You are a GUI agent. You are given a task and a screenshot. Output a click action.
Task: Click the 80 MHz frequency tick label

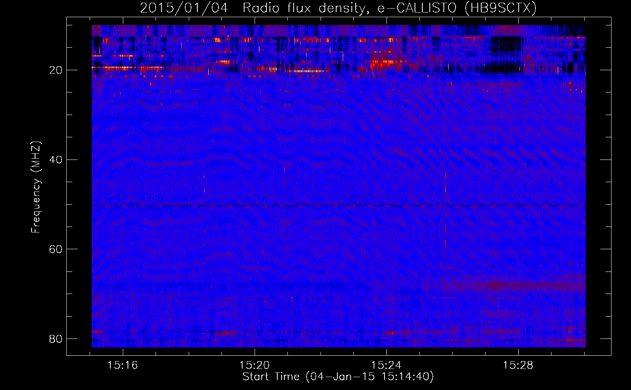coord(56,339)
